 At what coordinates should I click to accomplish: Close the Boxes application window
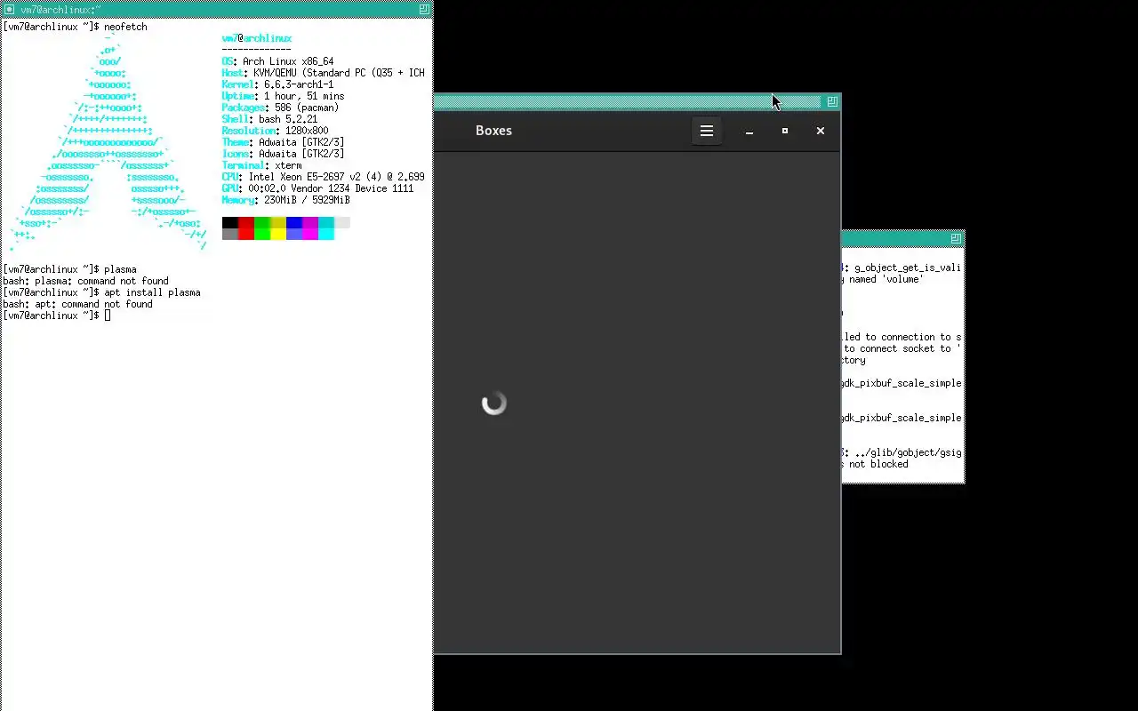pos(821,131)
